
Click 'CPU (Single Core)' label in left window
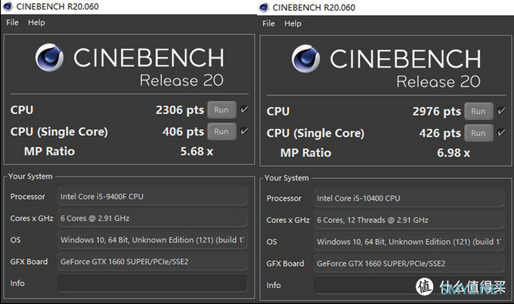coord(59,132)
